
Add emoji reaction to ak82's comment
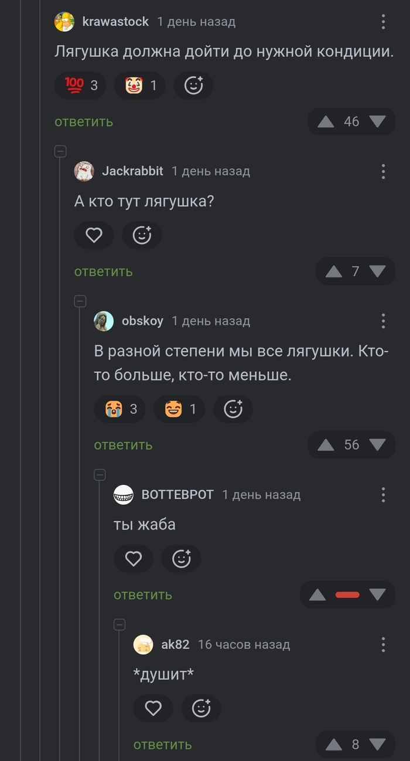[201, 708]
